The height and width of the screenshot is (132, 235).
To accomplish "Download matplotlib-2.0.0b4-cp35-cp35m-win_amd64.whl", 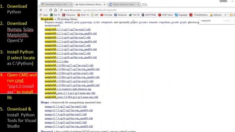I will tap(72, 85).
